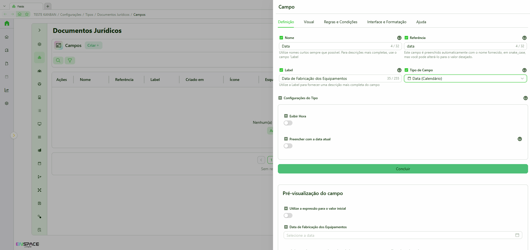This screenshot has width=530, height=250.
Task: Open the Tipo de Campo dropdown
Action: click(465, 78)
